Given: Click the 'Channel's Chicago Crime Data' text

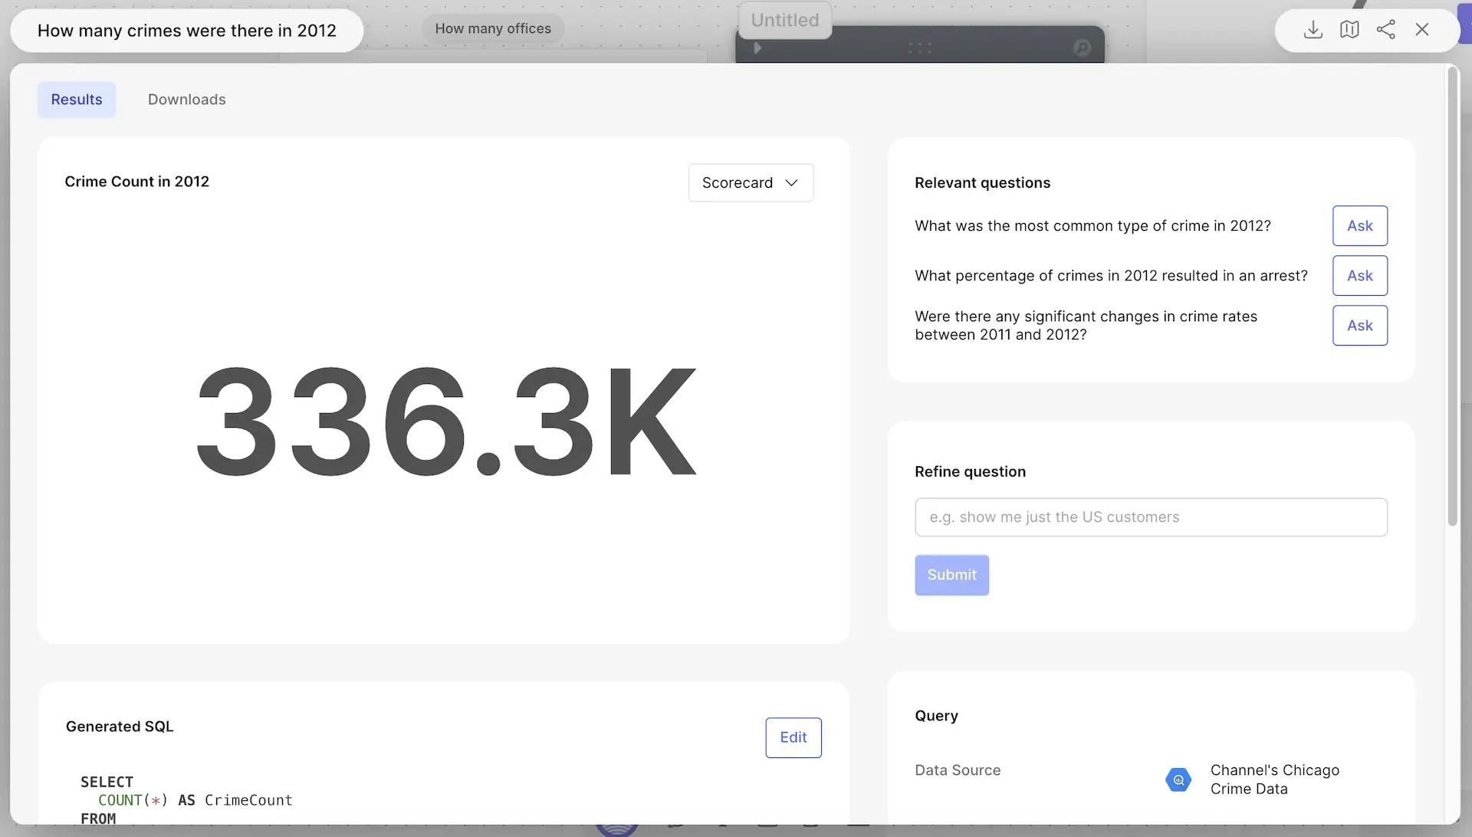Looking at the screenshot, I should tap(1274, 780).
